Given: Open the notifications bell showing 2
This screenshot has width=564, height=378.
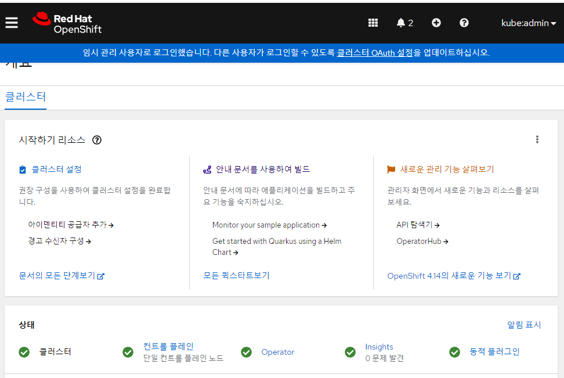Looking at the screenshot, I should click(x=404, y=23).
